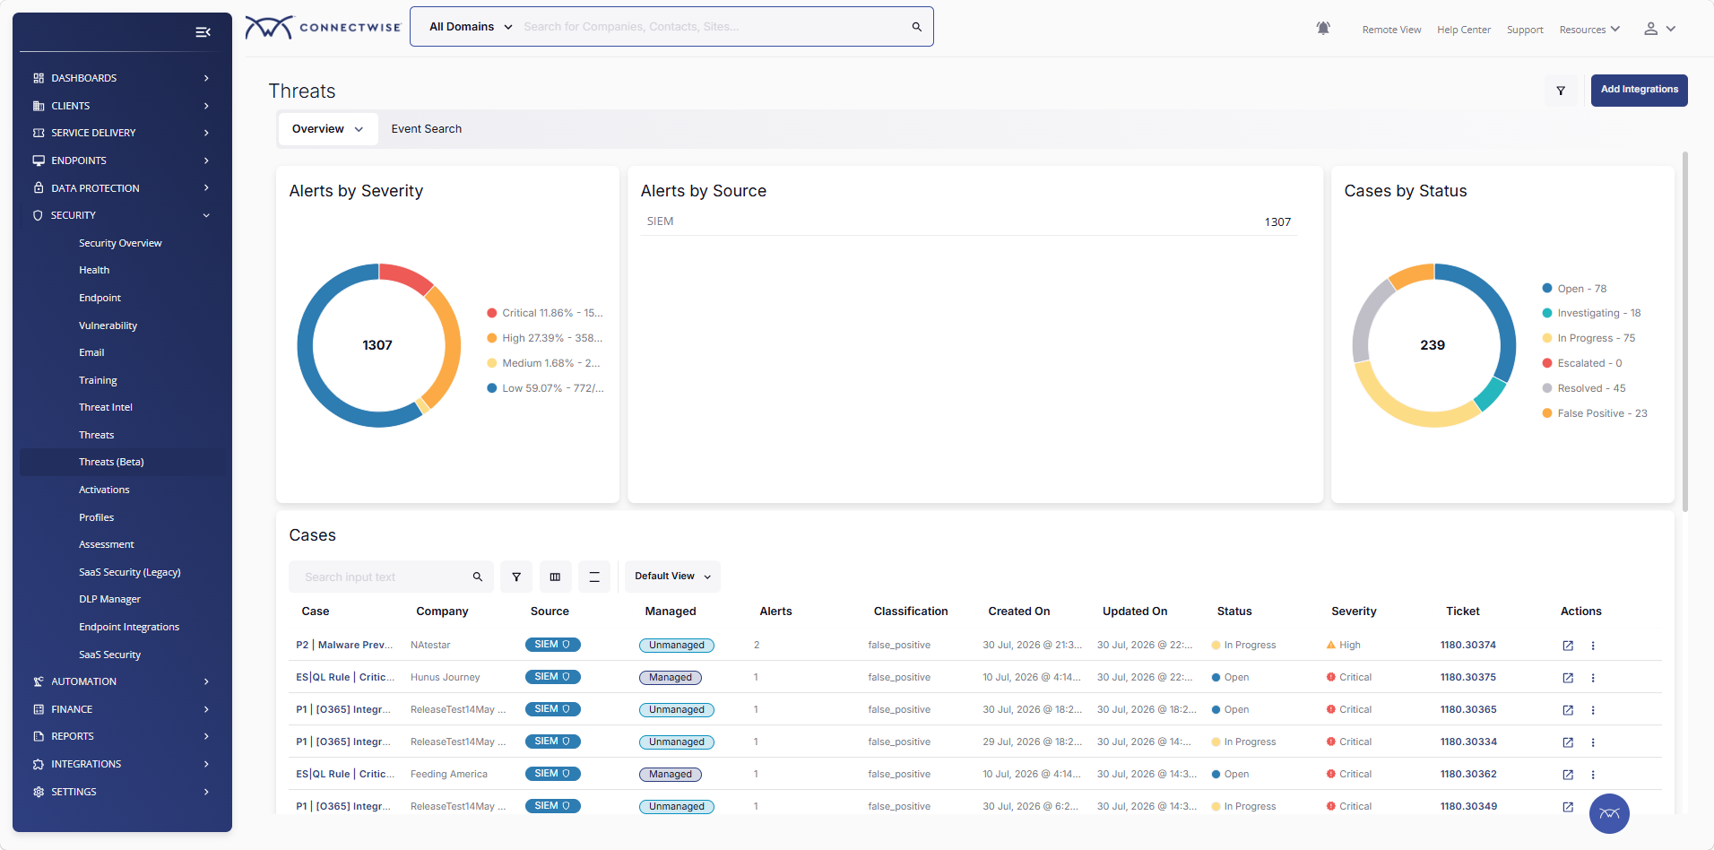Expand the Finance menu chevron
Viewport: 1714px width, 850px height.
click(206, 709)
